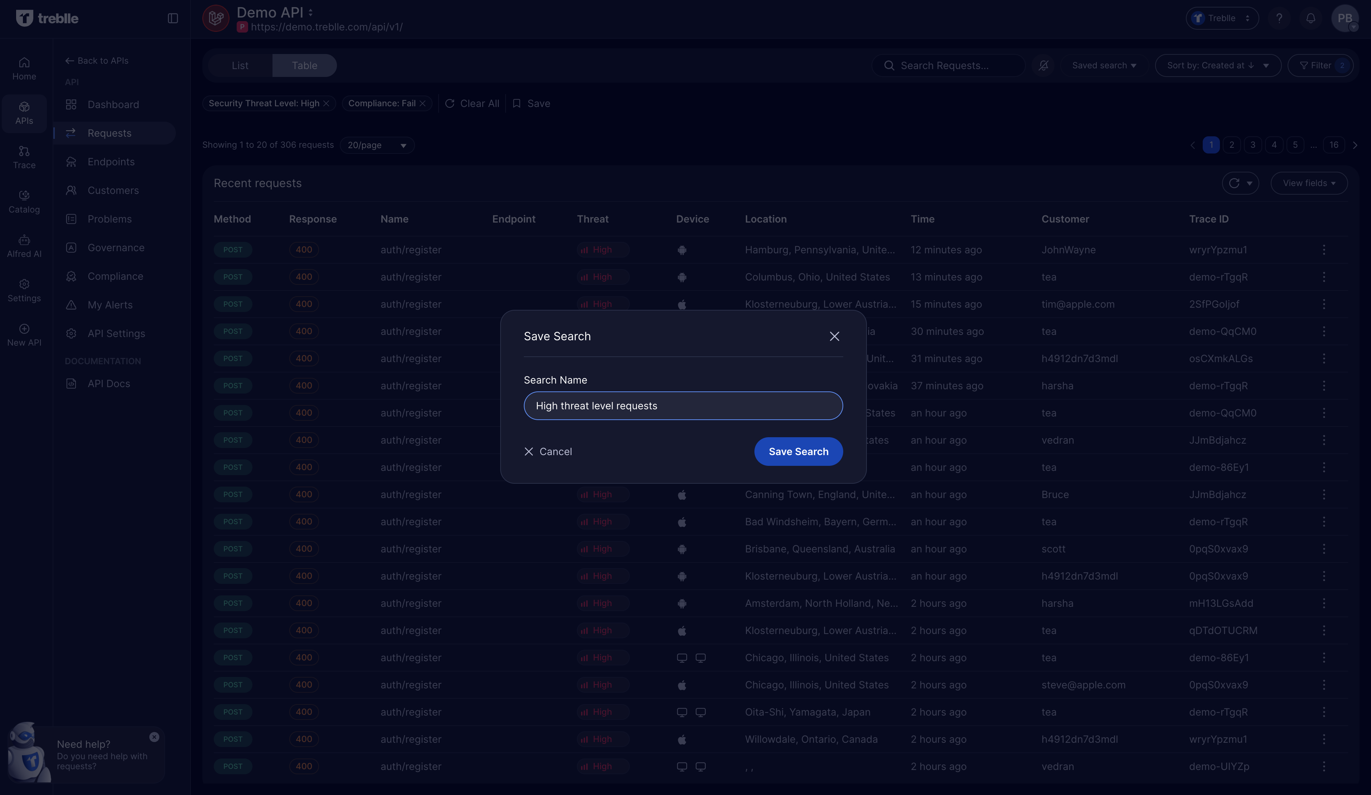1371x795 pixels.
Task: Cancel saving the search
Action: [x=548, y=451]
